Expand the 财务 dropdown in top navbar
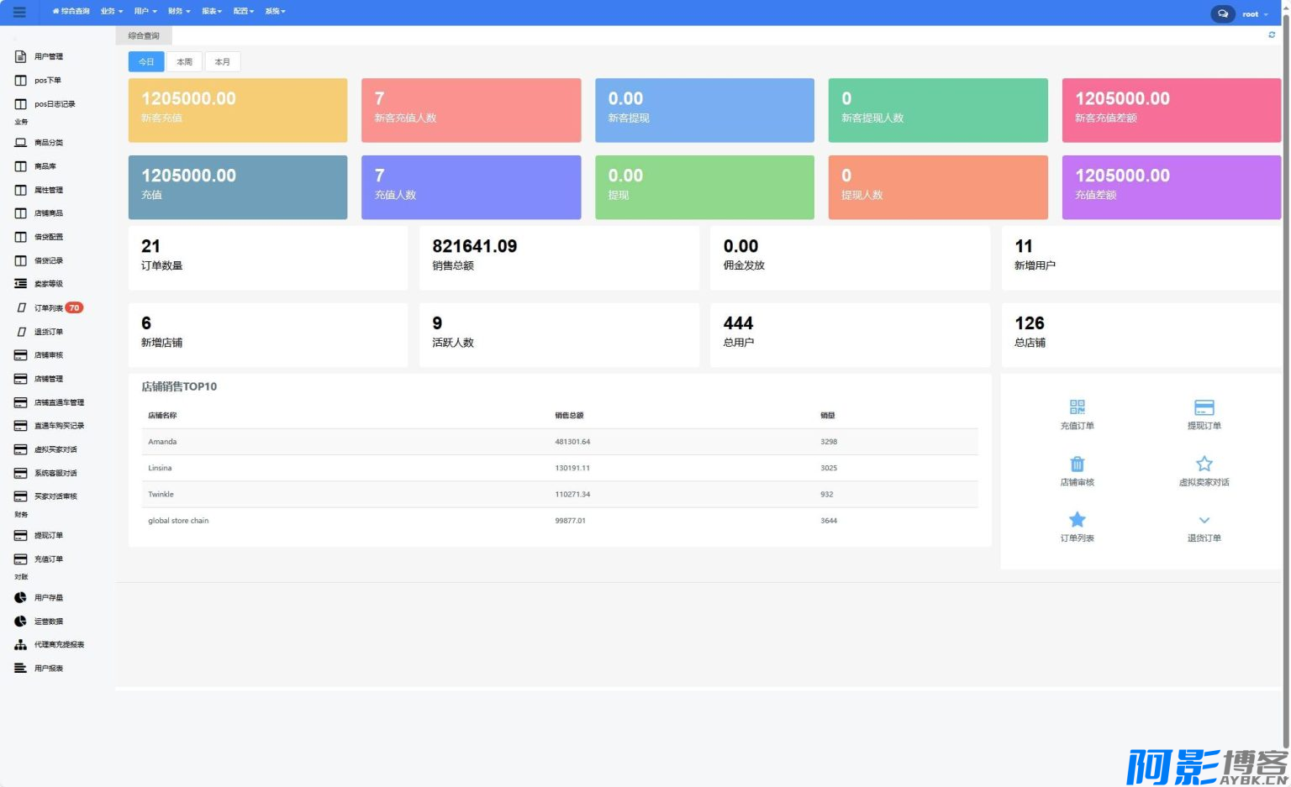Viewport: 1291px width, 787px height. 178,12
